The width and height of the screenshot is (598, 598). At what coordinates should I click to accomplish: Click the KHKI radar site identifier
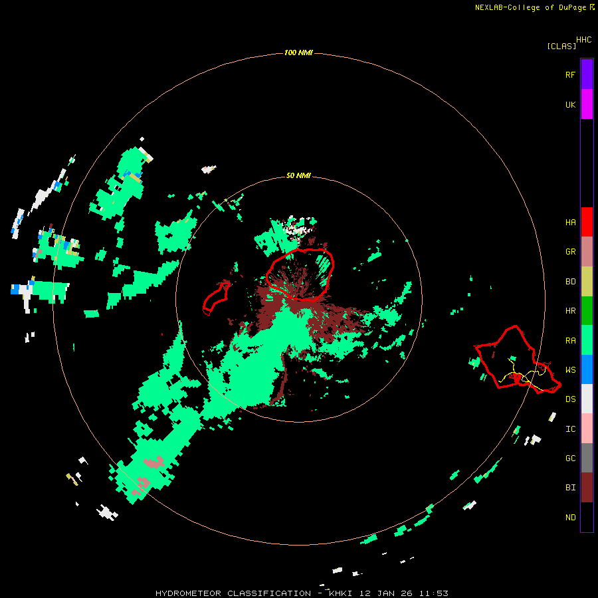340,593
